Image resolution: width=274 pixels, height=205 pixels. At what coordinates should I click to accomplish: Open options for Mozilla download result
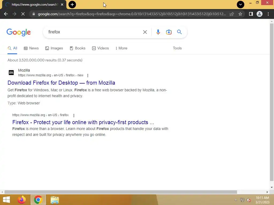pyautogui.click(x=88, y=76)
